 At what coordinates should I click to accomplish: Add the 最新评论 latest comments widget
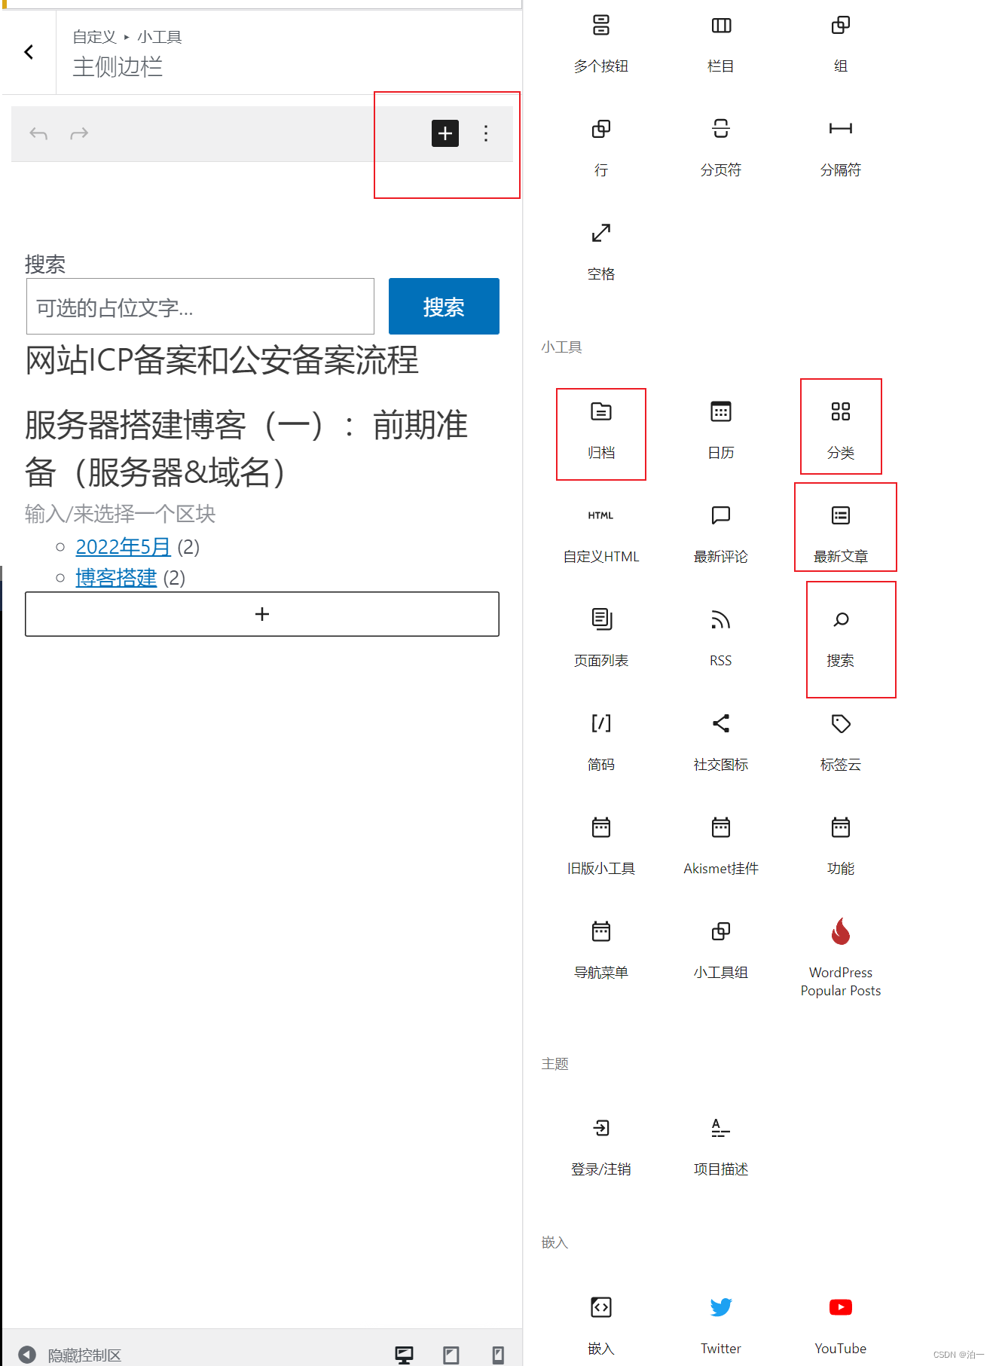[720, 535]
